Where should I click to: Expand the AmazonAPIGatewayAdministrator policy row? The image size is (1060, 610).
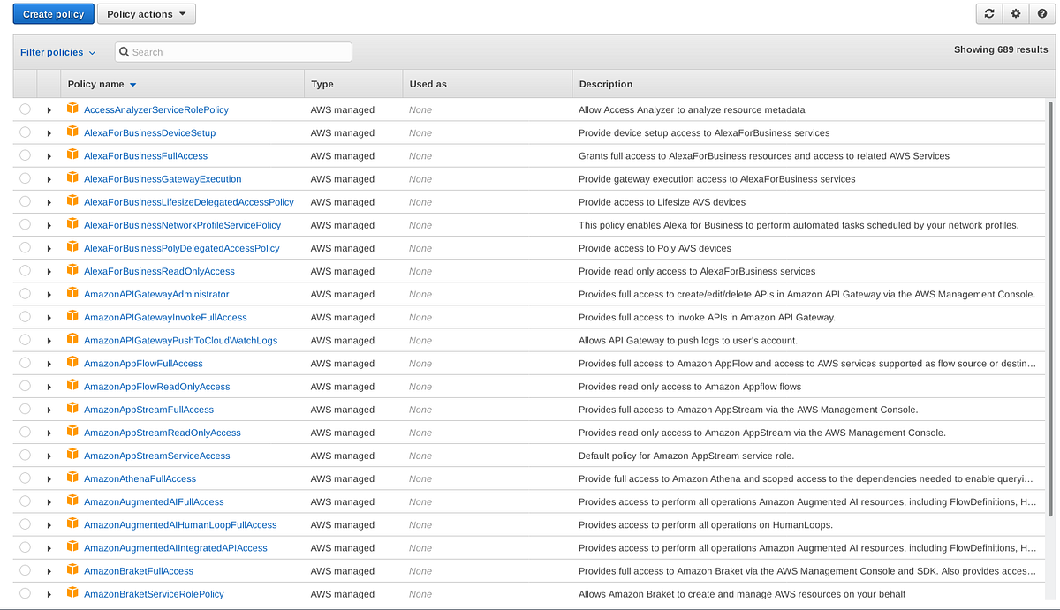[49, 294]
